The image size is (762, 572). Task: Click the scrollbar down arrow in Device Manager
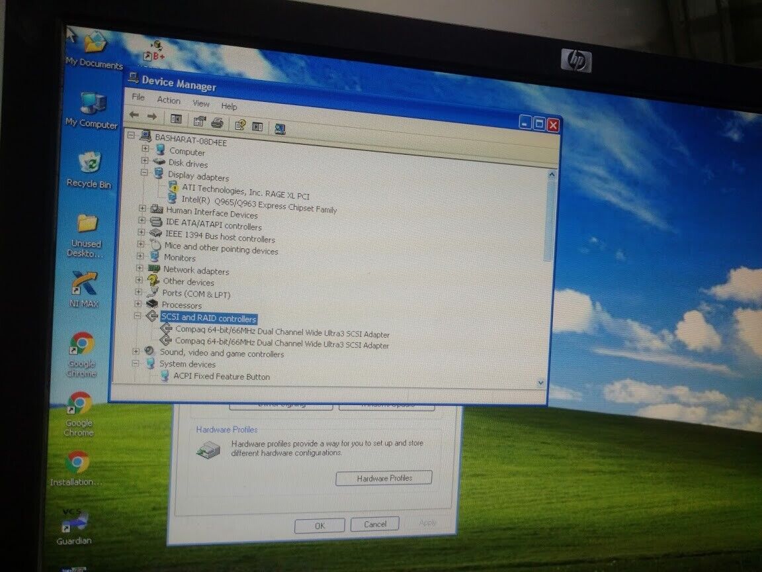[541, 383]
